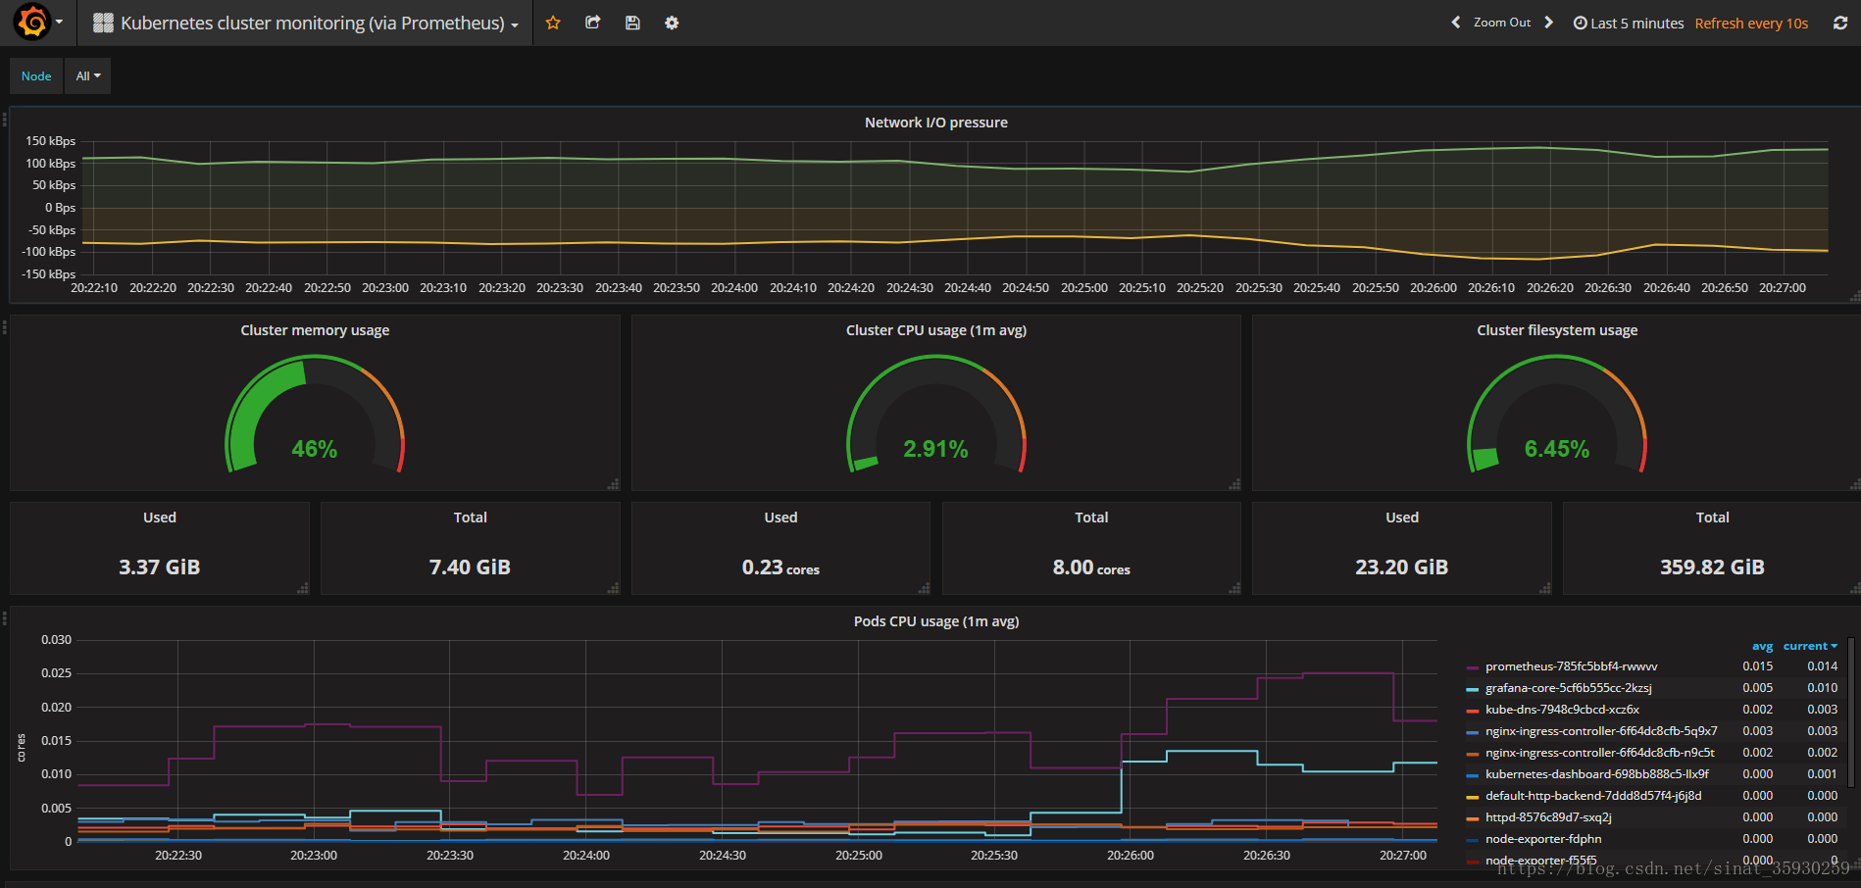Open filesystem Total 359.82 GiB panel title
1861x888 pixels.
coord(1713,518)
